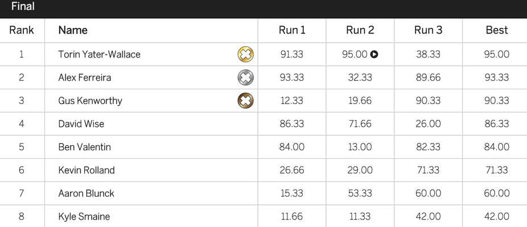Click the Best column header

[497, 30]
